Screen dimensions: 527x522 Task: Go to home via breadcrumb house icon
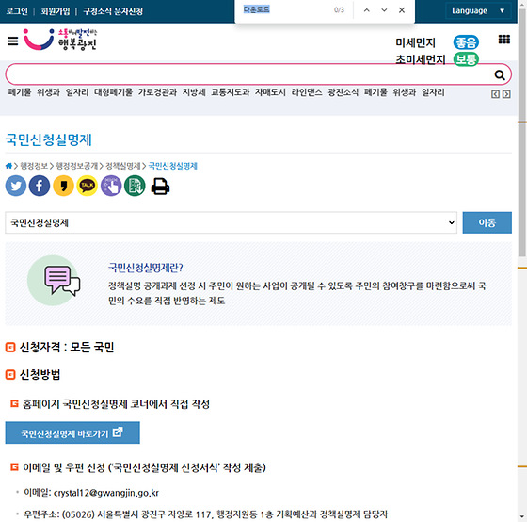[8, 166]
